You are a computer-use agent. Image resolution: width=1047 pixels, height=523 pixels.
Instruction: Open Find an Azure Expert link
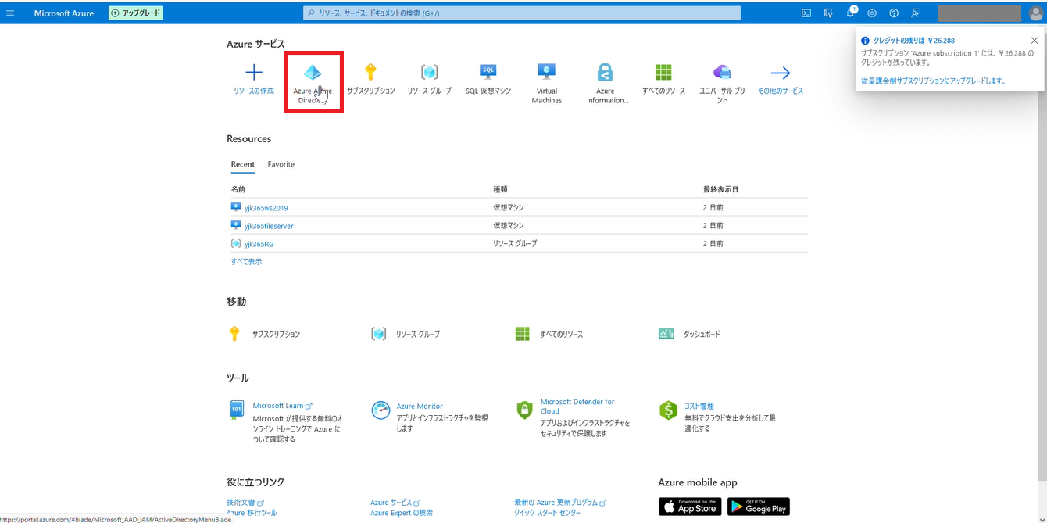click(402, 513)
